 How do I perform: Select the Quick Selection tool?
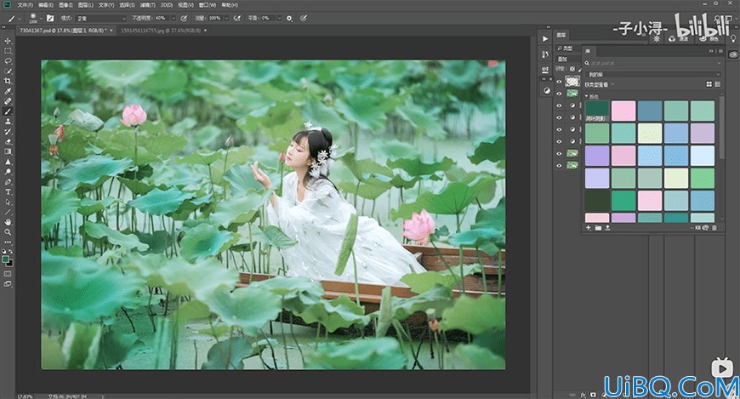coord(8,71)
